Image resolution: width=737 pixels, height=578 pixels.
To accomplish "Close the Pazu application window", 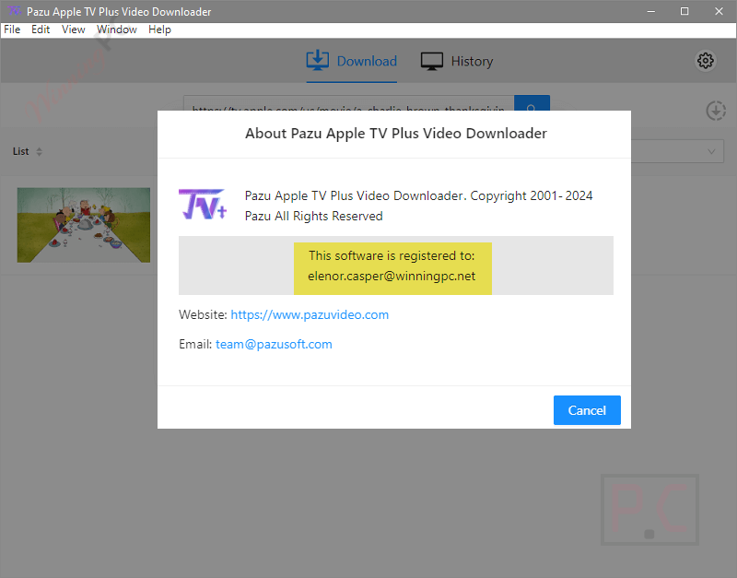I will tap(719, 11).
